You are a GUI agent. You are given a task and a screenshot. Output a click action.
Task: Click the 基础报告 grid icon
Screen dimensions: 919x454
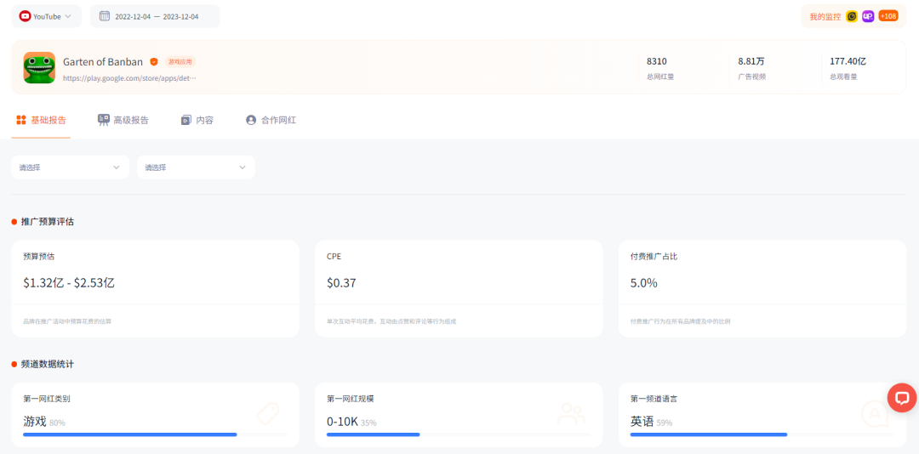click(21, 120)
